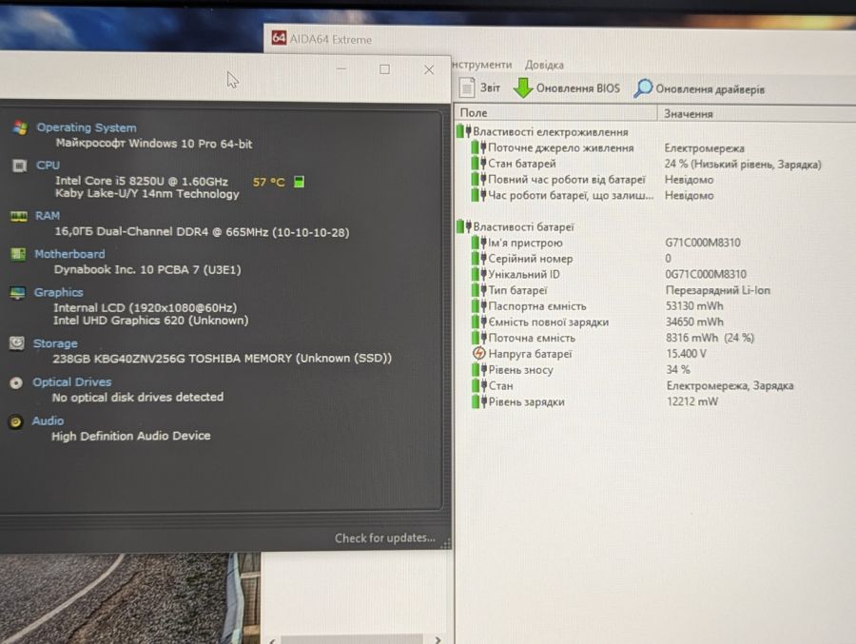
Task: Select the Ємність повної зарядки row
Action: click(655, 322)
